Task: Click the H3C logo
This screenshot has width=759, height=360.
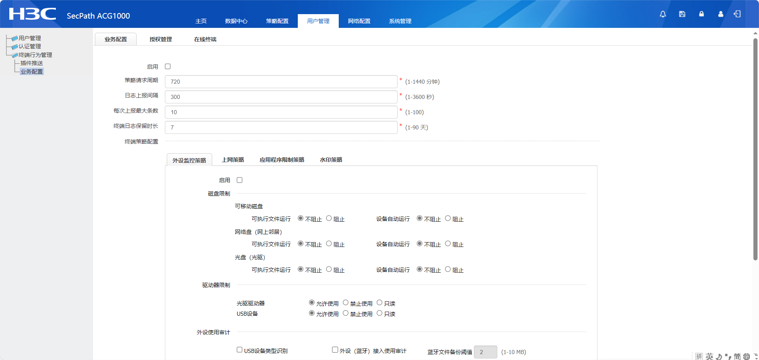Action: click(x=32, y=14)
